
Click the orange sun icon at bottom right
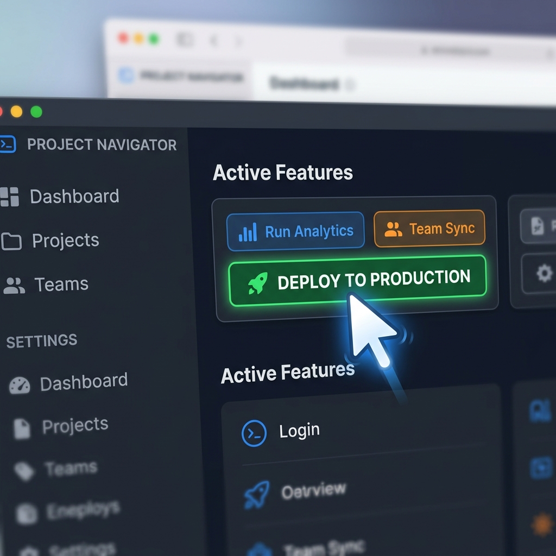coord(542,525)
